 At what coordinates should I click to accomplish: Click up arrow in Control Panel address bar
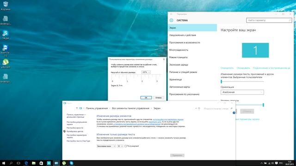pos(77,108)
